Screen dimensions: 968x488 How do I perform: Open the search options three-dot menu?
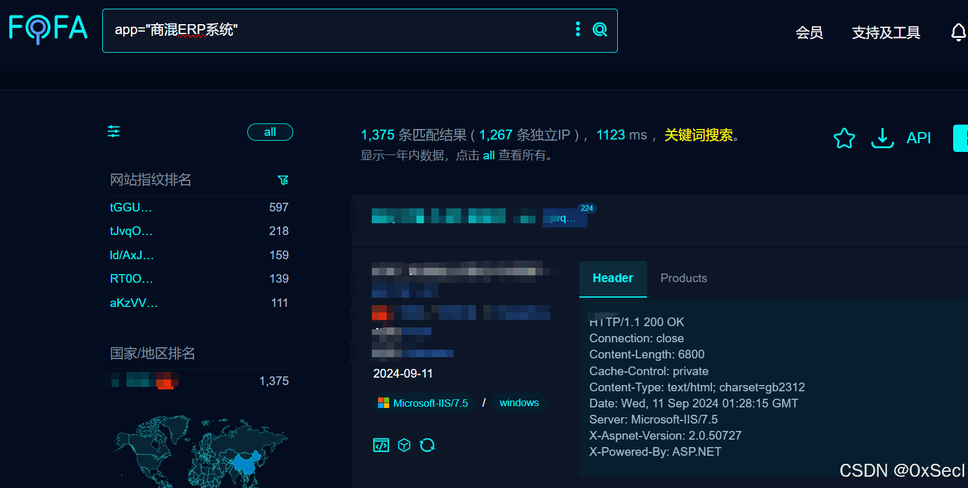(x=578, y=29)
